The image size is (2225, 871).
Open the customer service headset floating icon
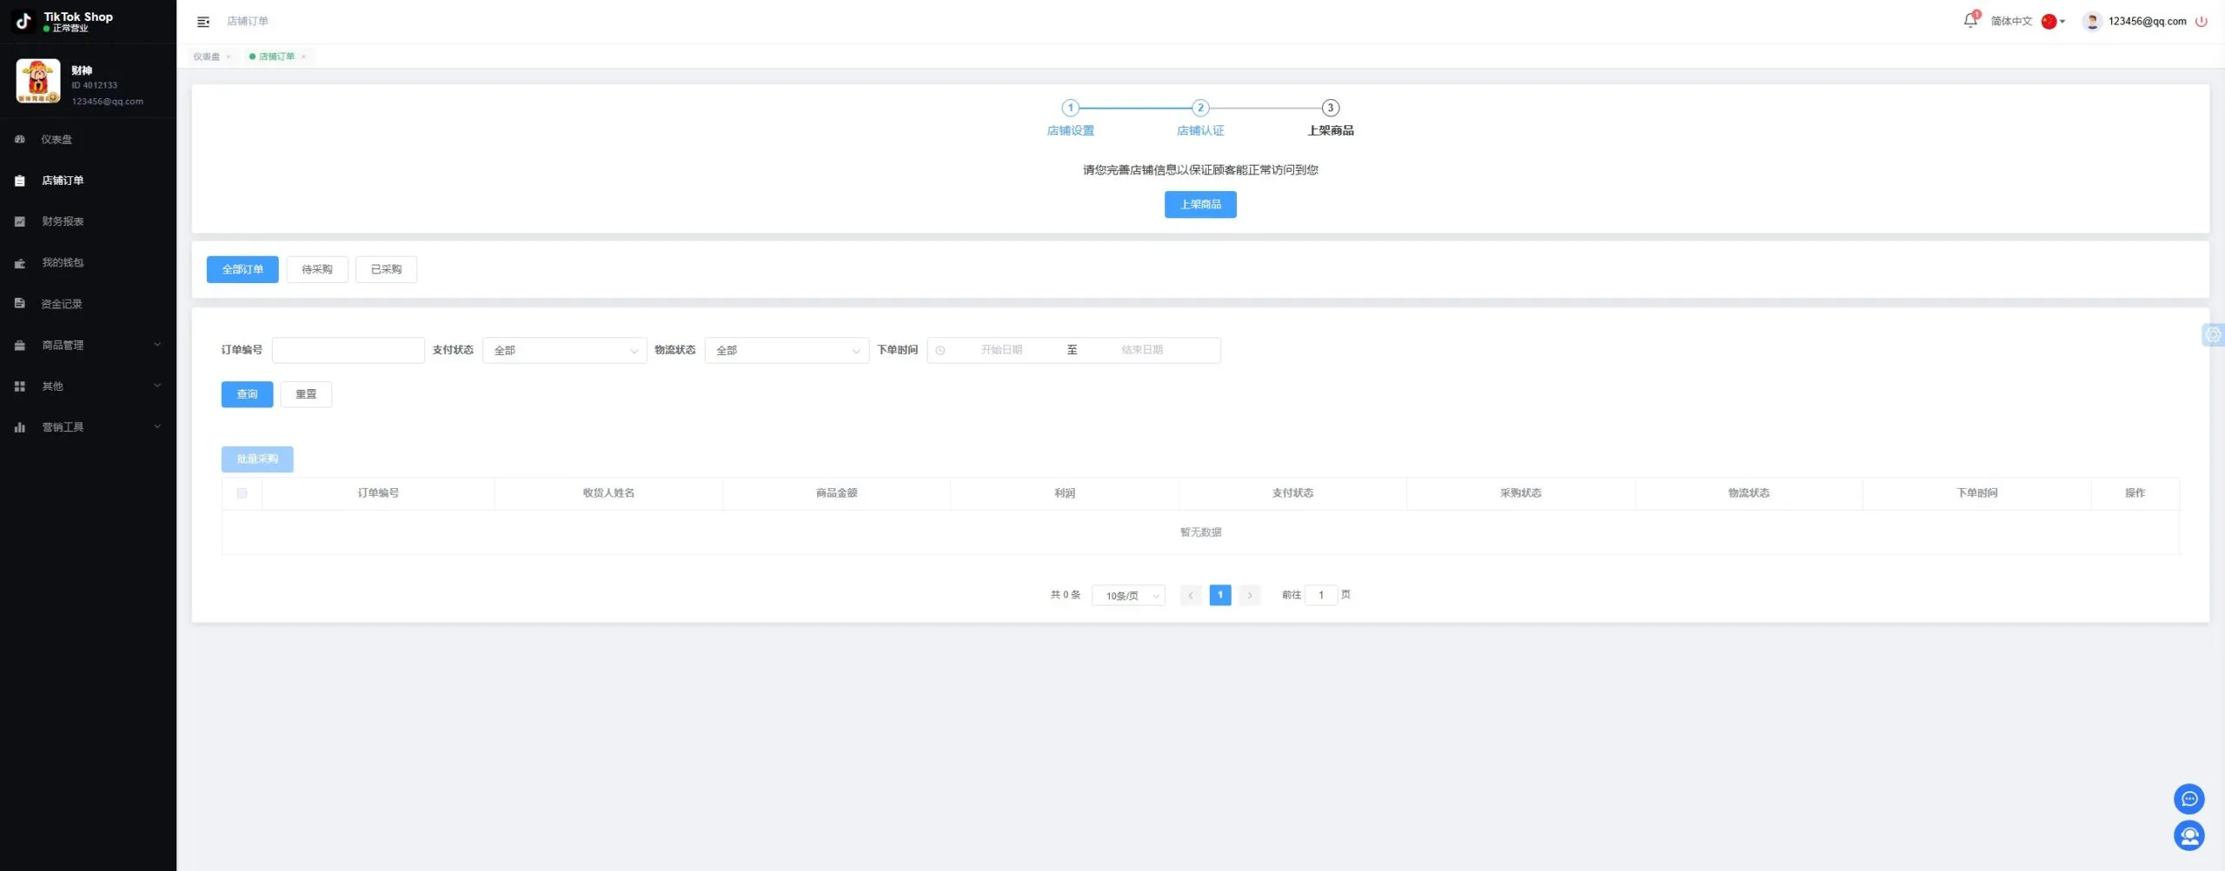pyautogui.click(x=2188, y=835)
